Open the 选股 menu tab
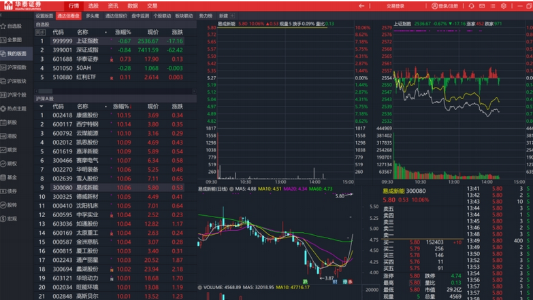Viewport: 533px width, 300px height. coord(93,5)
